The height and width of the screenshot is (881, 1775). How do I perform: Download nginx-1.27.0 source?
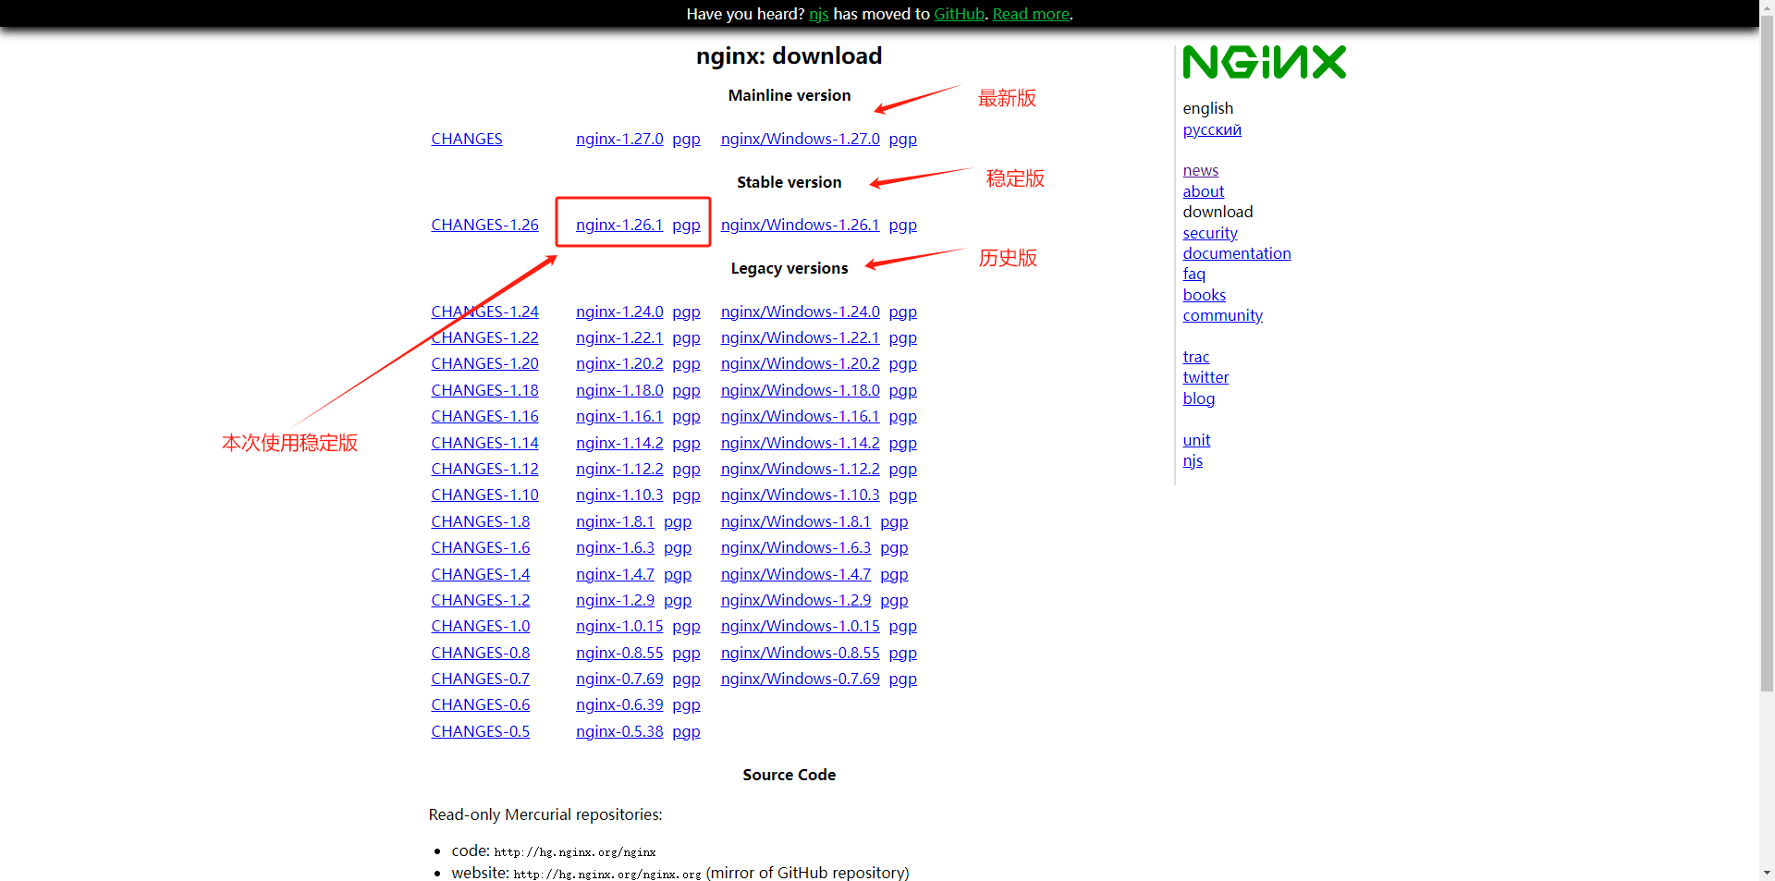(619, 139)
